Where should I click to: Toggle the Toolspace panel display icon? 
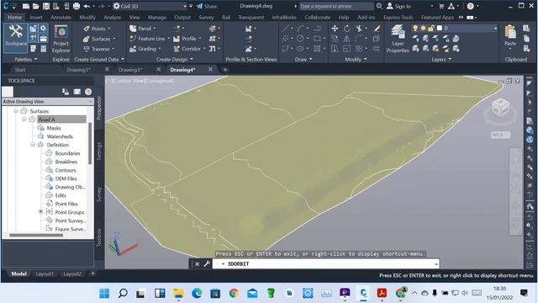tap(76, 92)
